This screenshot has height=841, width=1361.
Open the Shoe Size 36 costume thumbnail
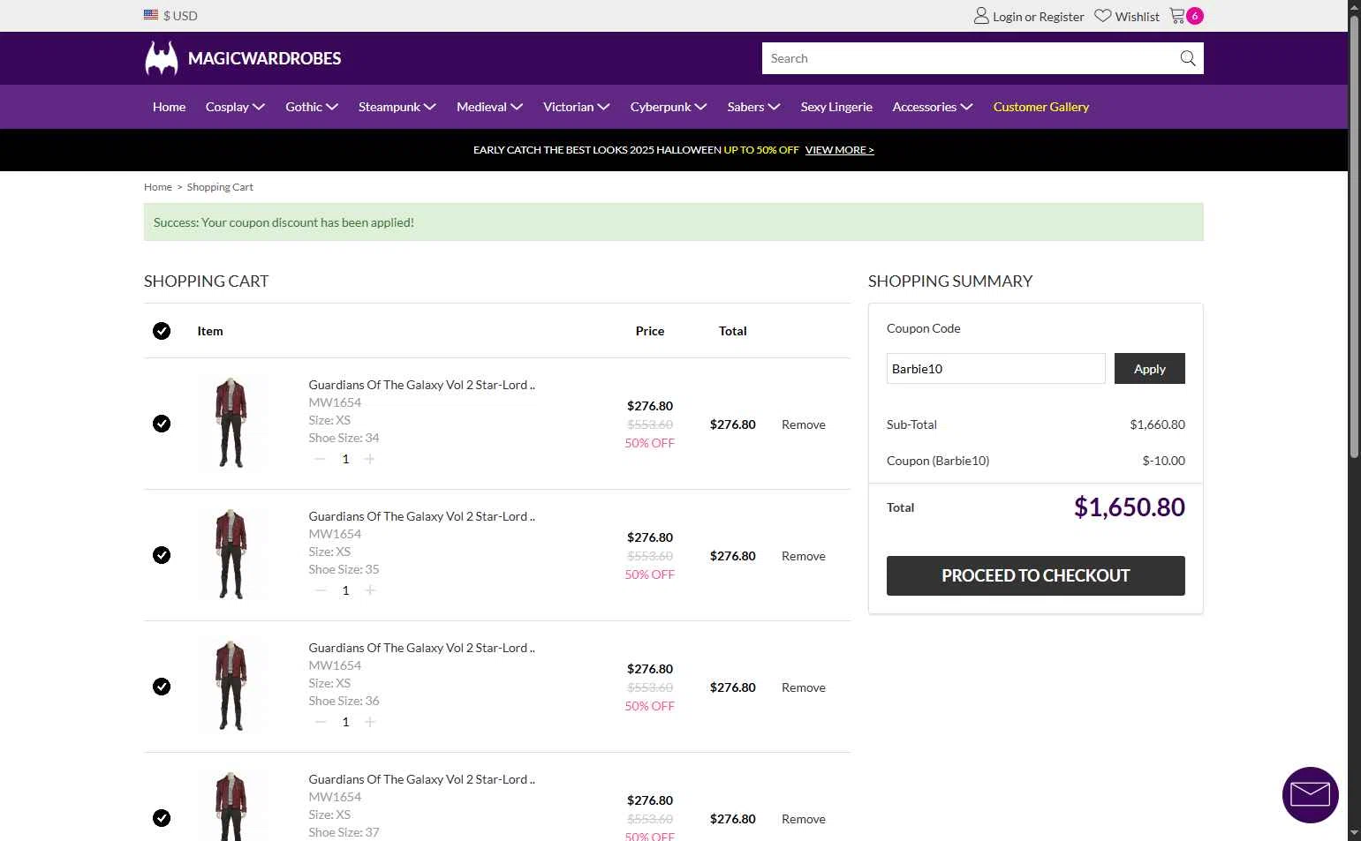click(231, 686)
